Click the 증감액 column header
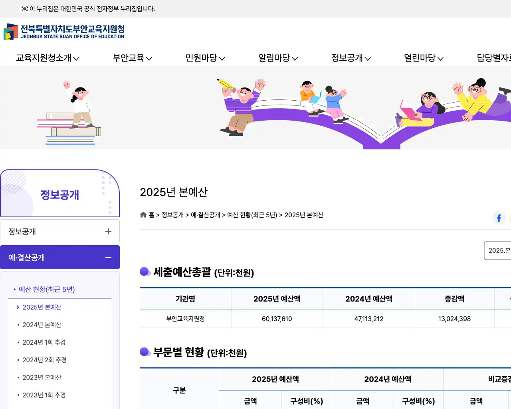 click(454, 299)
